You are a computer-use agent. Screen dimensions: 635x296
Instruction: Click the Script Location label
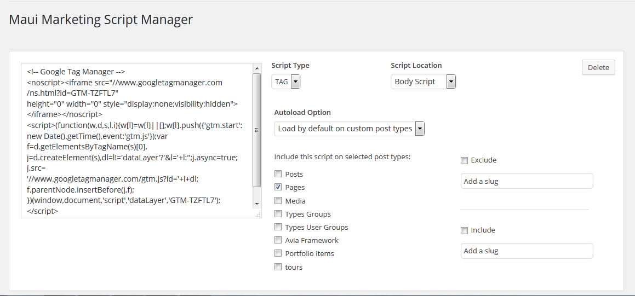(416, 66)
